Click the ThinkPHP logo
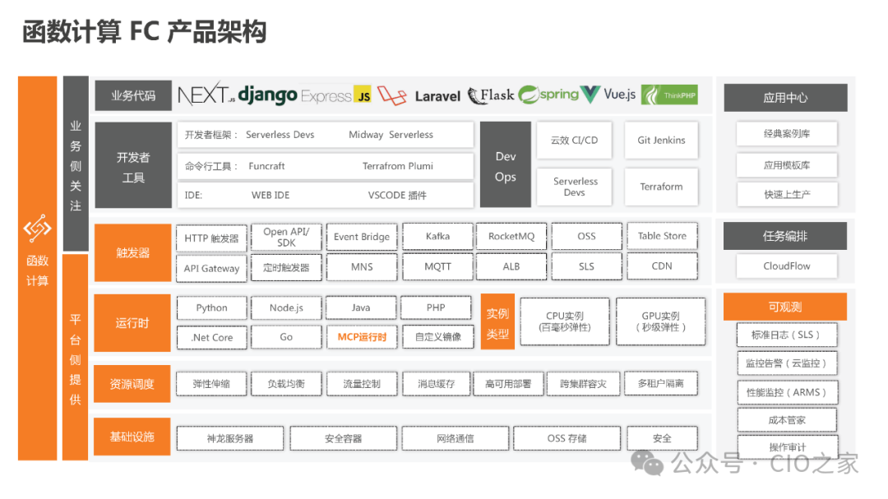This screenshot has width=888, height=499. [669, 95]
